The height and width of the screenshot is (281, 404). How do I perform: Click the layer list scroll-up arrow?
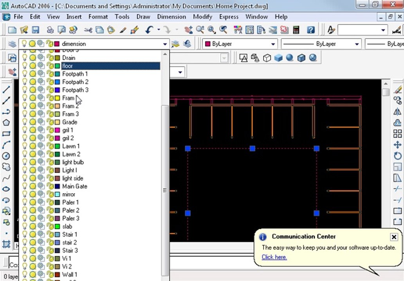pyautogui.click(x=165, y=54)
